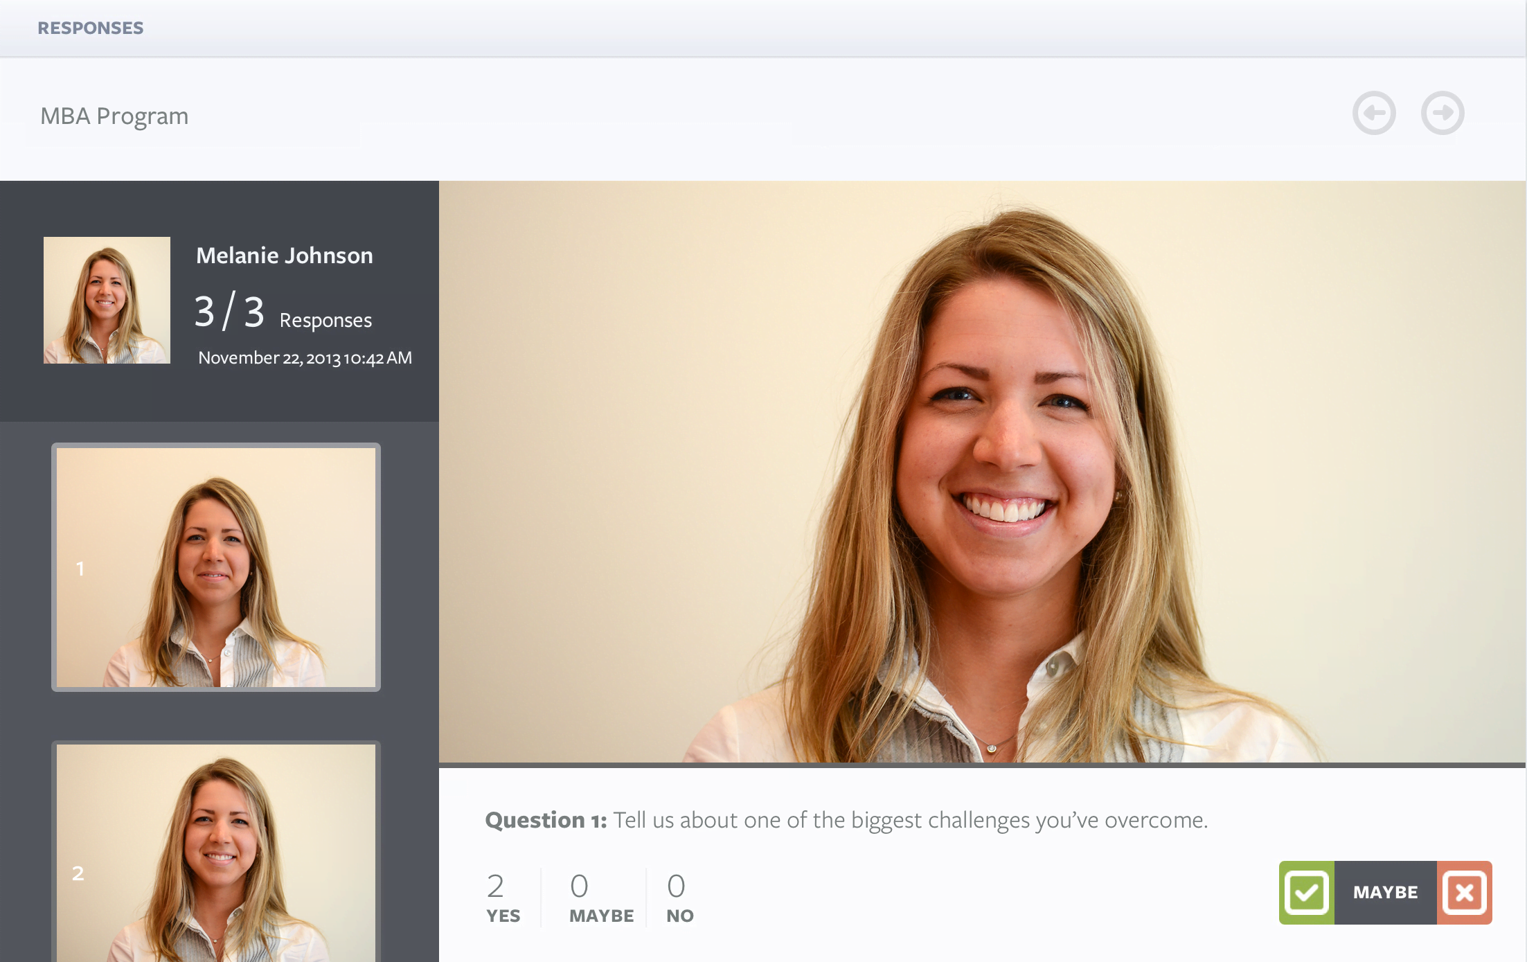Play the main response video
Screen dimensions: 1527x962
(982, 471)
